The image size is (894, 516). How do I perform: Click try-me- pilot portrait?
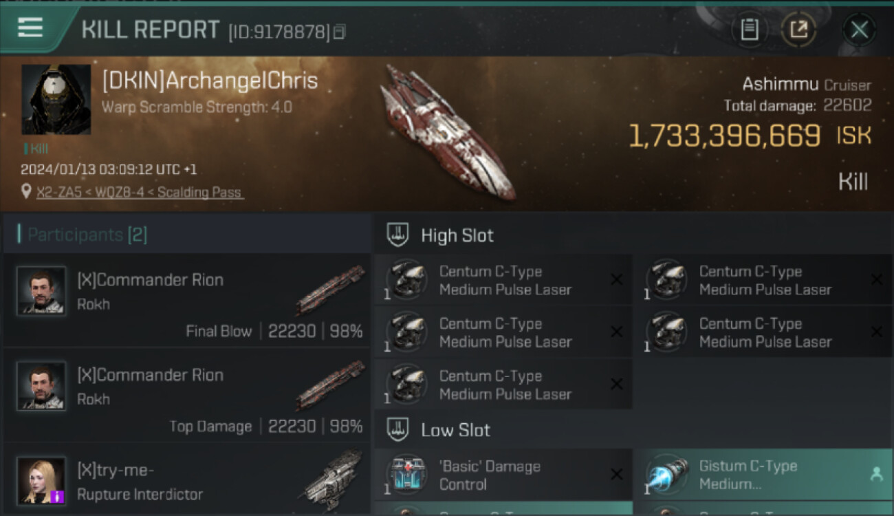[x=41, y=480]
